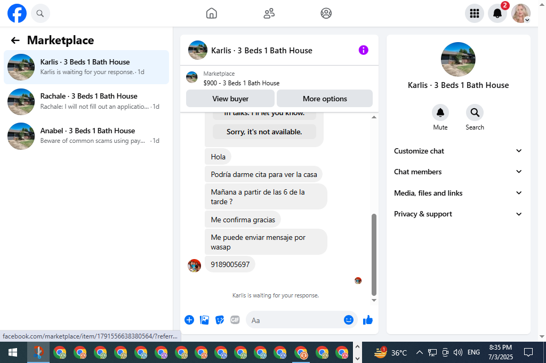Open the Friends icon in top bar
546x363 pixels.
click(x=269, y=13)
